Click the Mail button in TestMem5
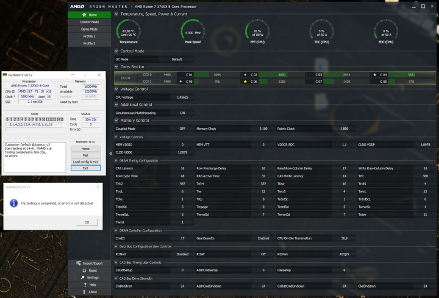Screen dimensions: 439x298 [85, 155]
